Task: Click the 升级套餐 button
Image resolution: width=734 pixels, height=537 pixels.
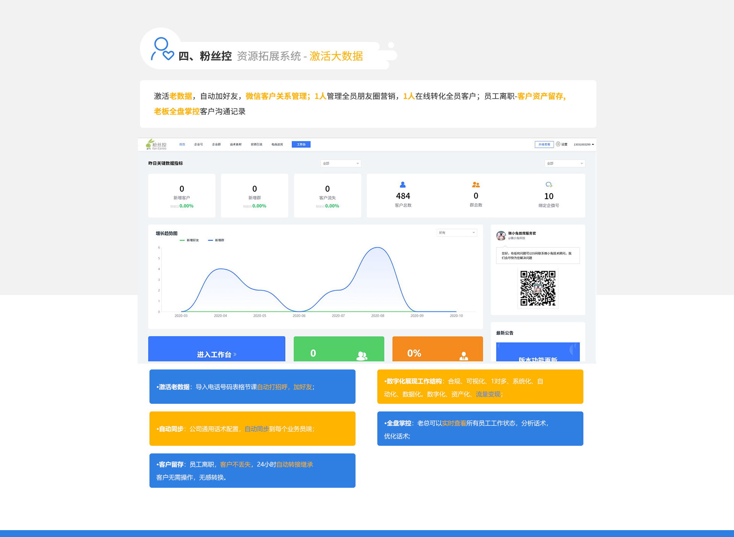Action: point(544,144)
